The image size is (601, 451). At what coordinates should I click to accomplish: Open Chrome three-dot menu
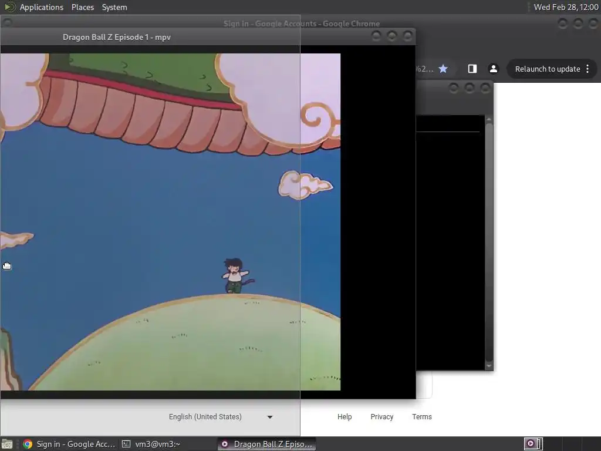pos(588,69)
